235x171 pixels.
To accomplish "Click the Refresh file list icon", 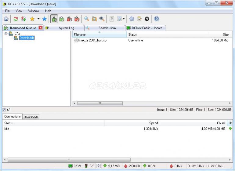I will [112, 19].
